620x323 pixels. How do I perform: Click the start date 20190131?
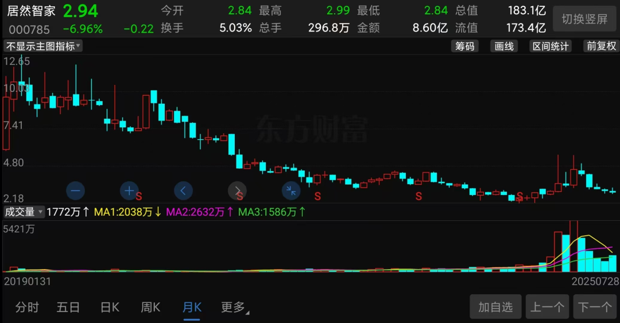(x=28, y=282)
